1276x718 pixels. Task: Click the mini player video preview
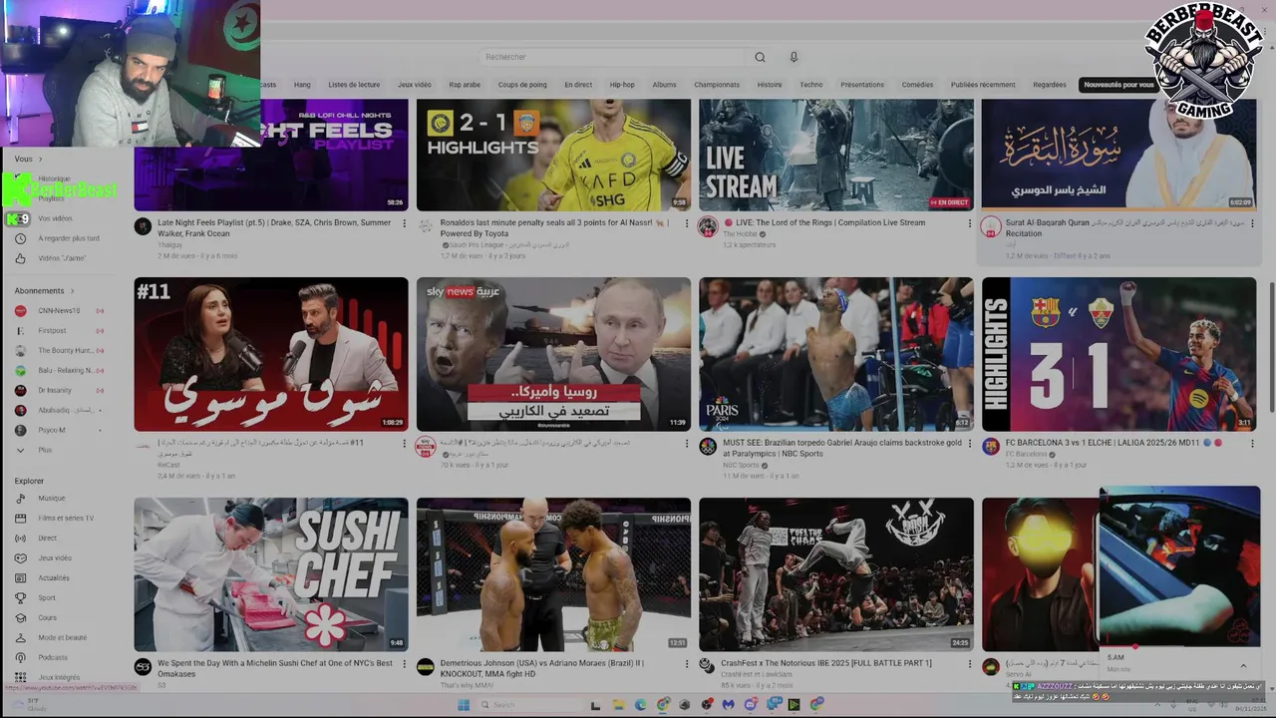[x=1179, y=565]
